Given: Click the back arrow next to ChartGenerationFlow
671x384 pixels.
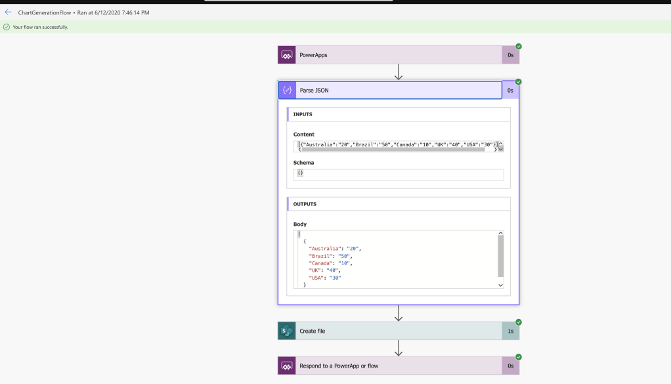Looking at the screenshot, I should pos(8,12).
